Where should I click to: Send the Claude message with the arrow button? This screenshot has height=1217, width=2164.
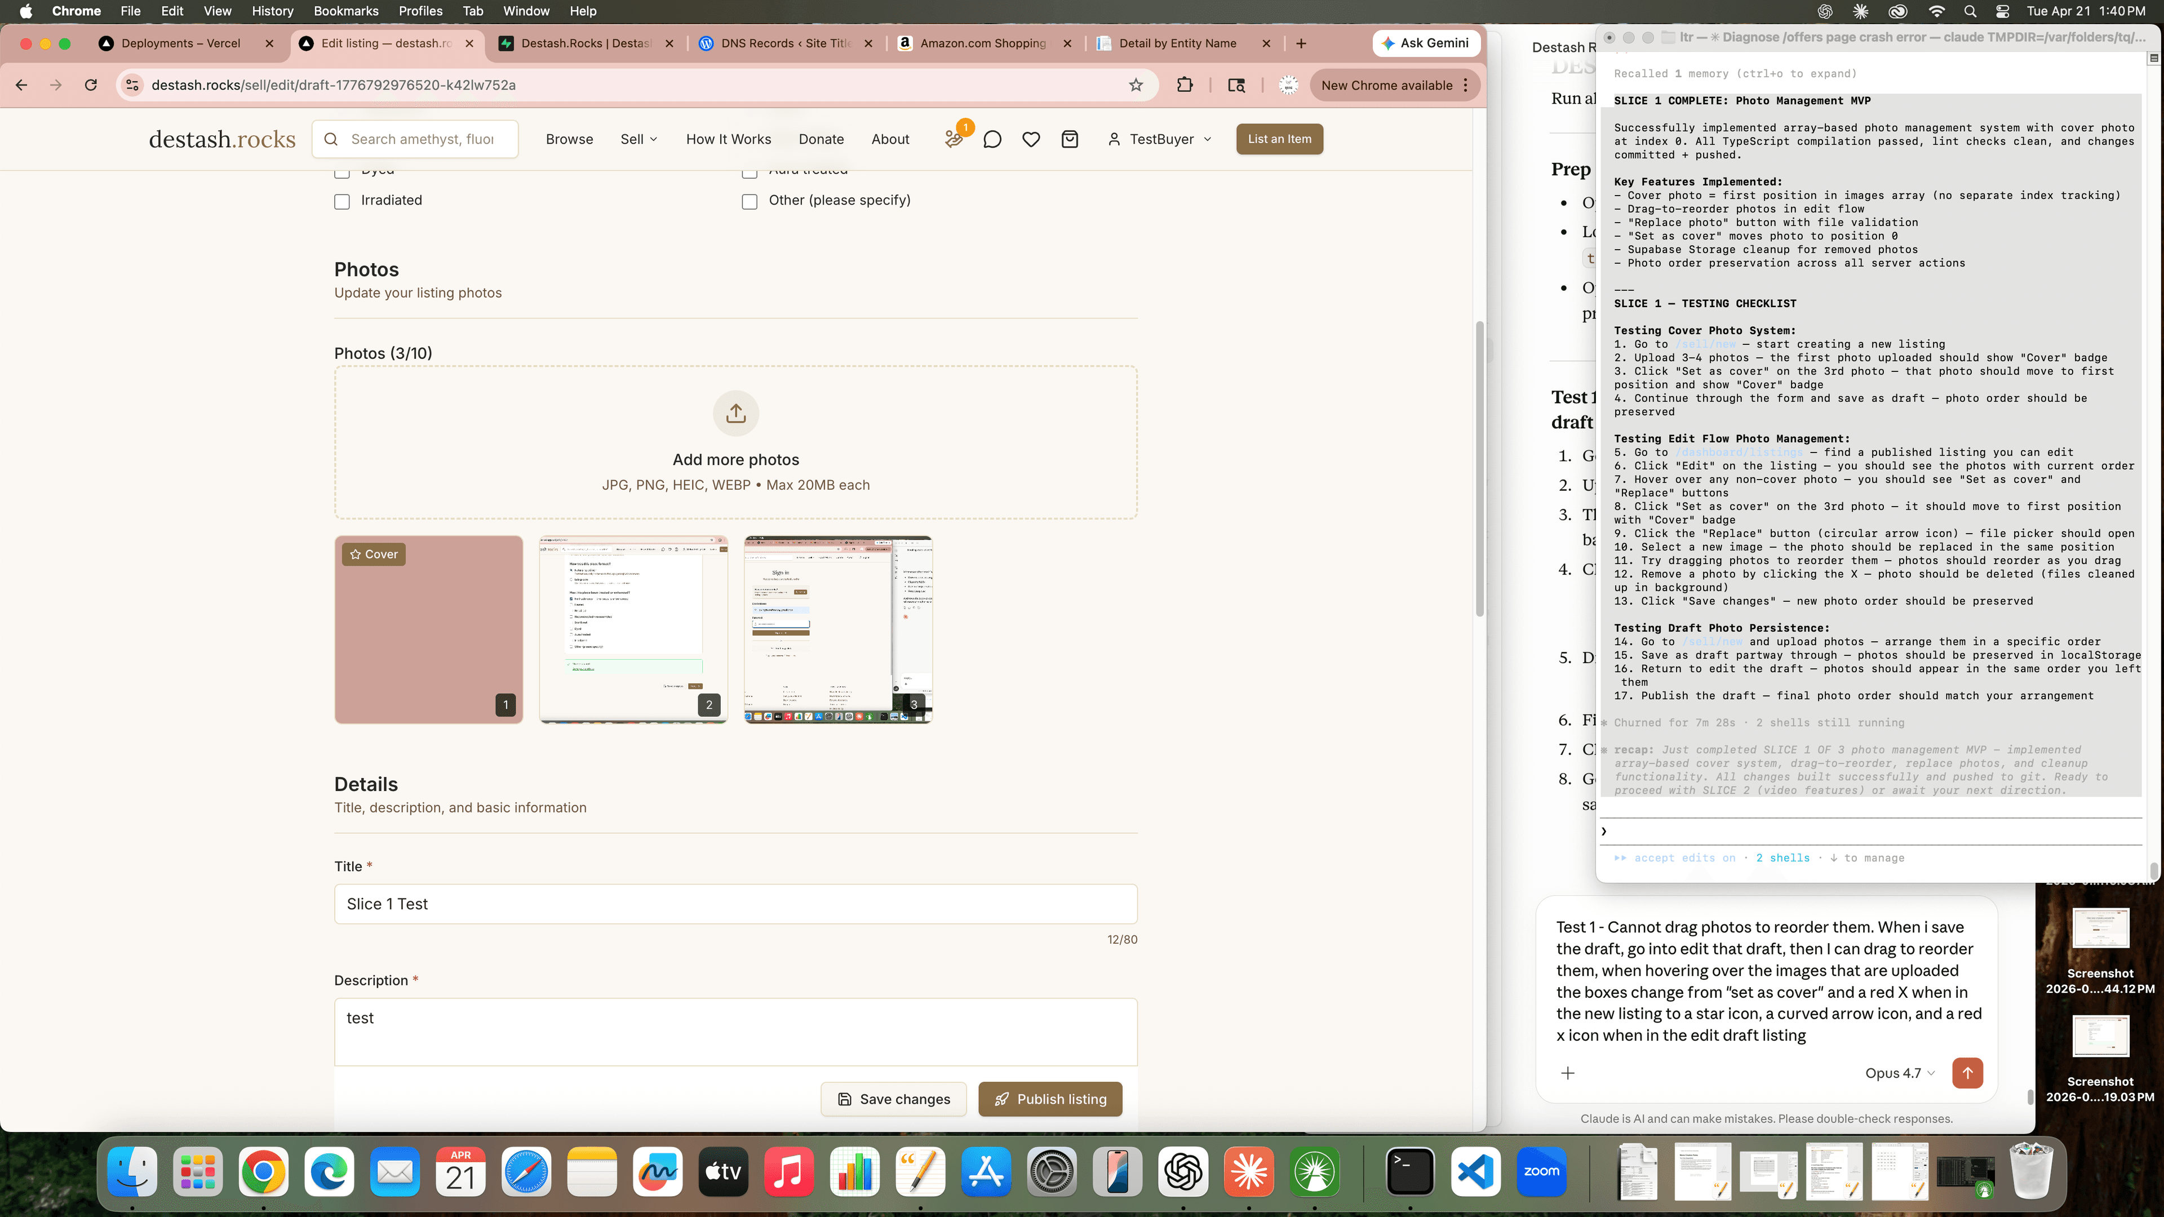tap(1967, 1073)
